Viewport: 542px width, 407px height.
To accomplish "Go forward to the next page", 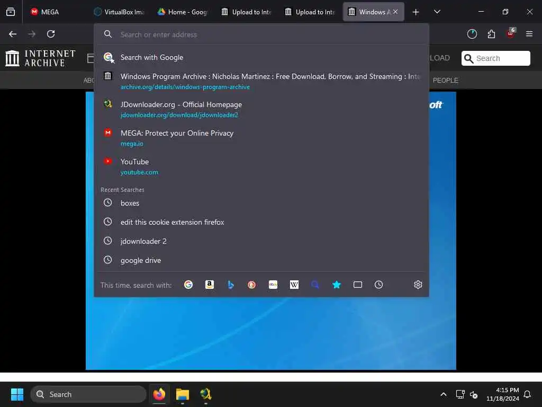I will [32, 34].
